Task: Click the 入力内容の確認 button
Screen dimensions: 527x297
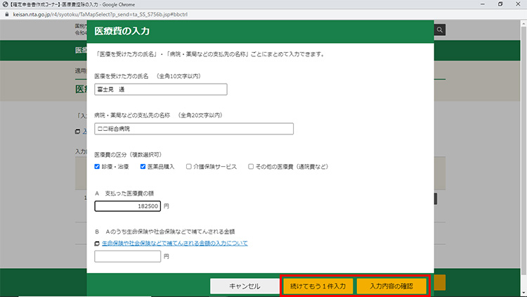Action: point(391,286)
